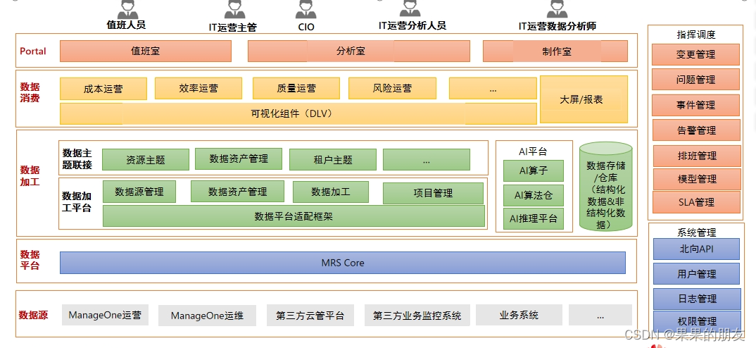Select the ManageOne运维 data source
The image size is (756, 348).
pos(208,316)
